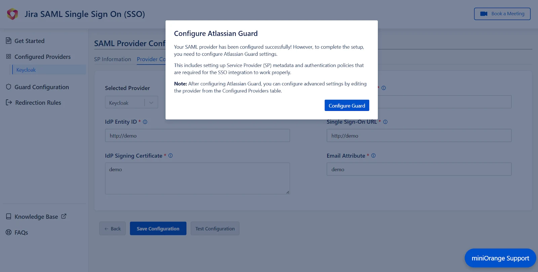Run Test Configuration
Screen dimensions: 538x272
click(x=215, y=228)
